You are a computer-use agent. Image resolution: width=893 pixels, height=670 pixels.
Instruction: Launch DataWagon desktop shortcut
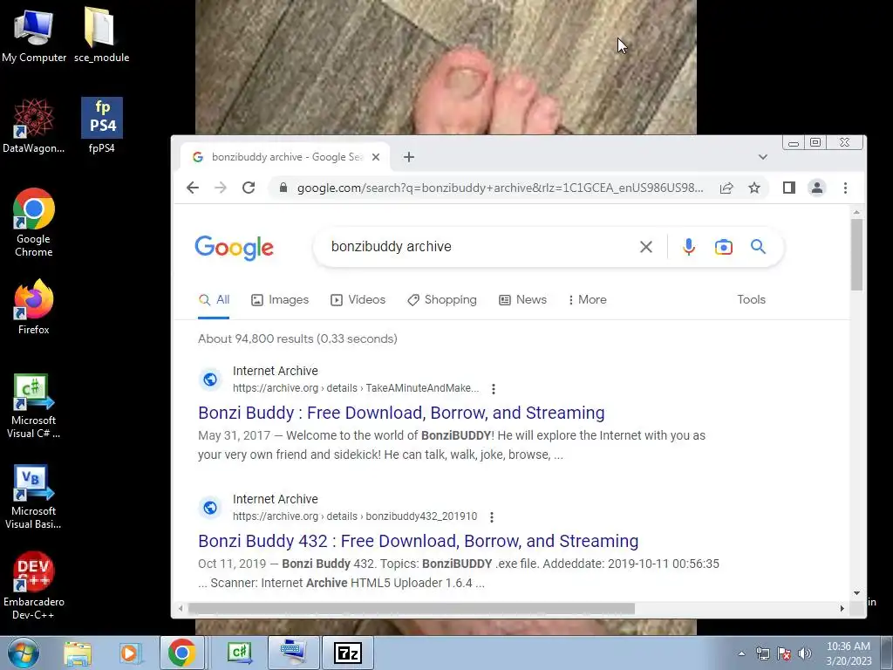coord(34,126)
